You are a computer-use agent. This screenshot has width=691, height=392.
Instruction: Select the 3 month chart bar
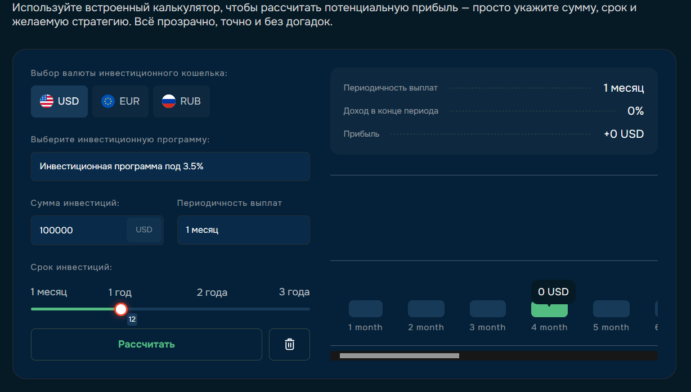488,309
